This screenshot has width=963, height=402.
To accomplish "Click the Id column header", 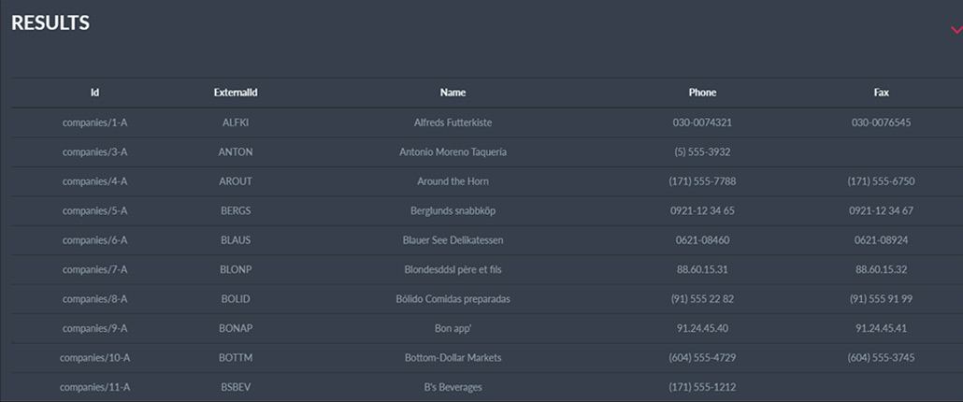I will 94,93.
